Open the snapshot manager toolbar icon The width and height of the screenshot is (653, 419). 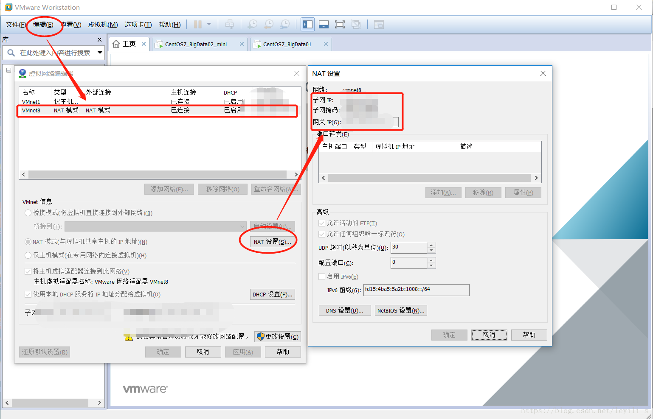[x=285, y=25]
